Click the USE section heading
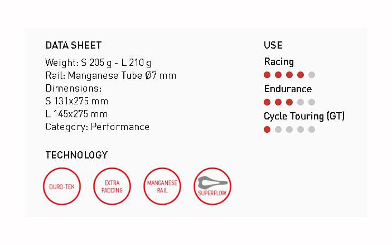Image resolution: width=392 pixels, height=245 pixels. 273,45
